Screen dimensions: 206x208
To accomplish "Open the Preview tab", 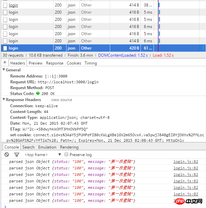I will tap(35, 63).
